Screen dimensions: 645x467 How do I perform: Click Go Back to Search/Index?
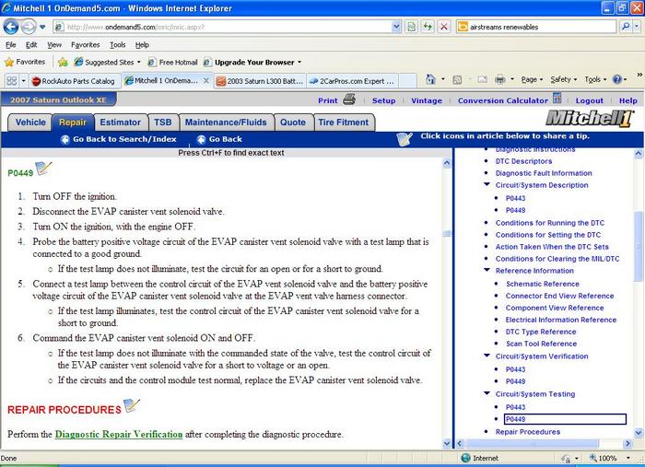tap(119, 139)
